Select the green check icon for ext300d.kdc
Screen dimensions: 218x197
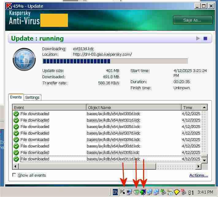pyautogui.click(x=16, y=114)
